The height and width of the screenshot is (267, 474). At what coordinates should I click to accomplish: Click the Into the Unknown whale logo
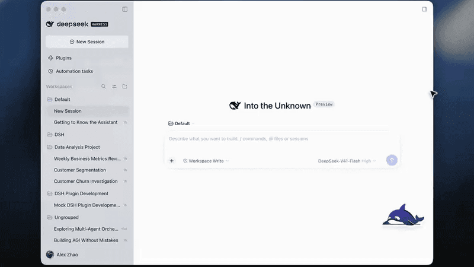(x=235, y=106)
